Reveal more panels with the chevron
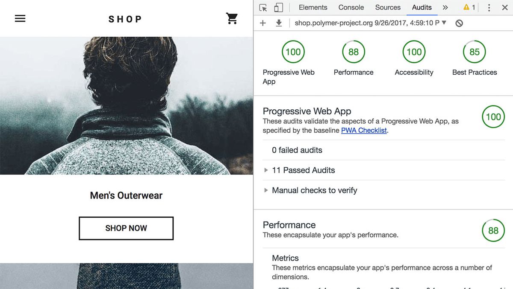 pos(445,7)
